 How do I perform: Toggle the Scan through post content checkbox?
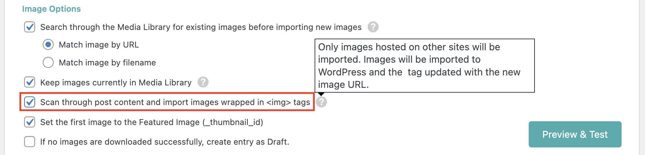tap(30, 102)
